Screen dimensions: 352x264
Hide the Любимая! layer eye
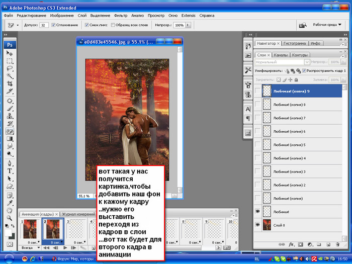(257, 211)
